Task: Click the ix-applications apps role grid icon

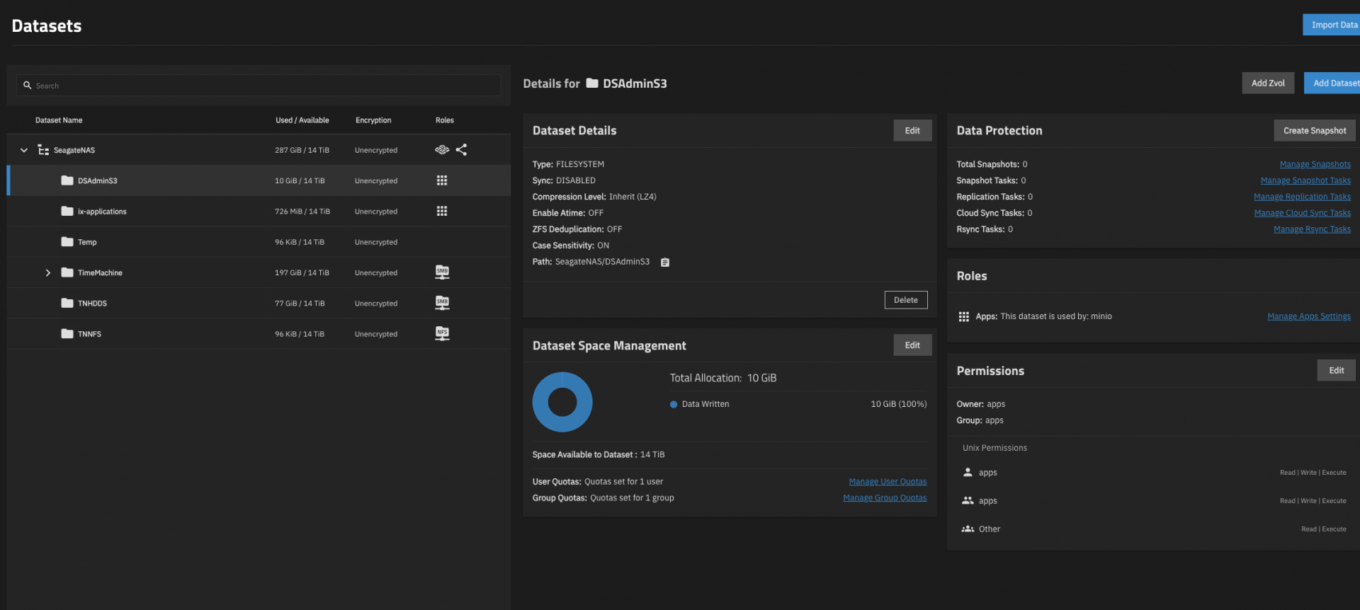Action: (x=442, y=211)
